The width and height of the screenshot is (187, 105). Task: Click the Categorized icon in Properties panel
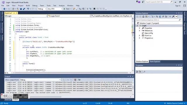point(137,72)
